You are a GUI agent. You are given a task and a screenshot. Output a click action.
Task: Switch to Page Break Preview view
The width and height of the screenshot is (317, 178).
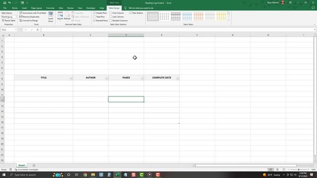point(284,170)
